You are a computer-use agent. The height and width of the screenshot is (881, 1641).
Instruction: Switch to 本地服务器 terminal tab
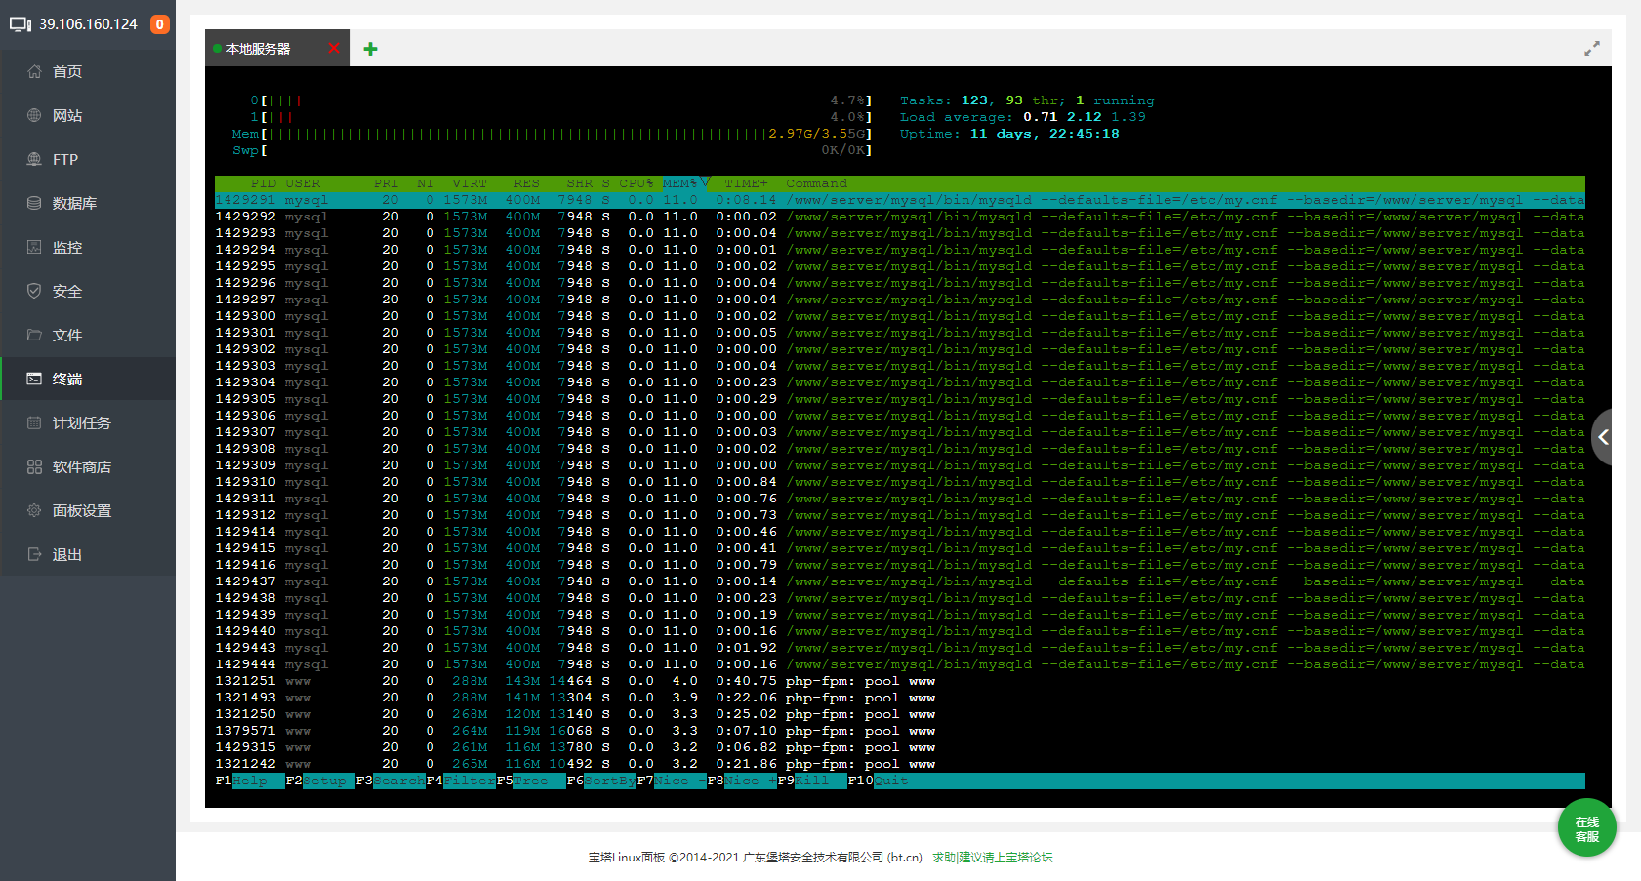258,49
